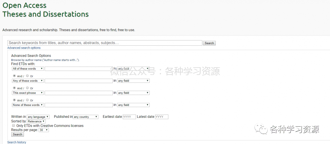This screenshot has width=330, height=144.
Task: Select 'Or' radio above 'Any of these words'
Action: (x=28, y=76)
